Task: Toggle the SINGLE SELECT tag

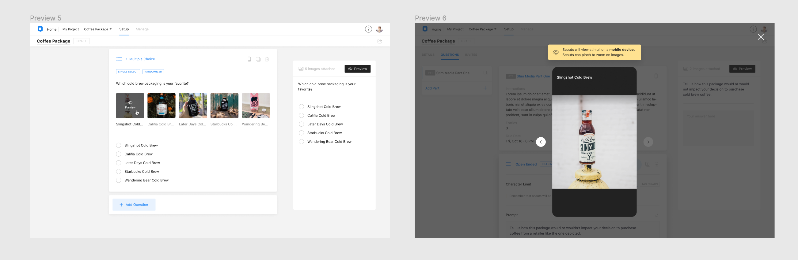Action: click(x=128, y=71)
